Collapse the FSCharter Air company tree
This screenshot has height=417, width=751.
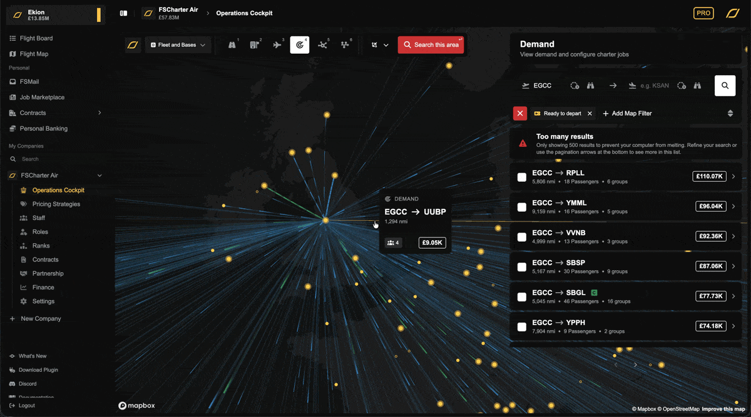(100, 176)
